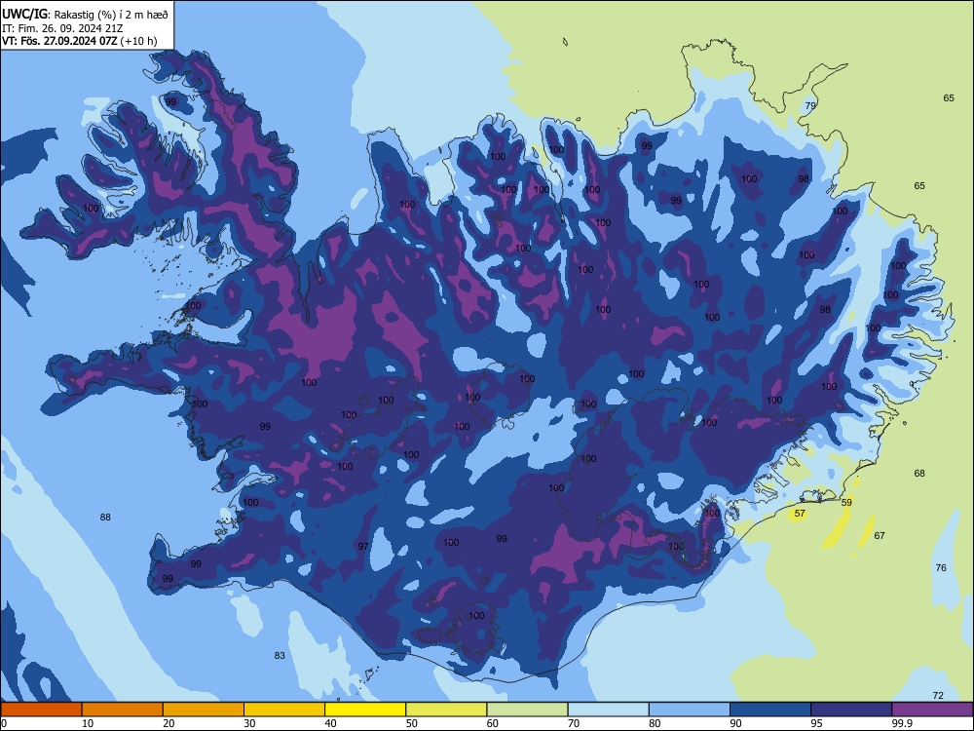Image resolution: width=974 pixels, height=731 pixels.
Task: Click the title 'UWC/IG: Rakastig (%) í 2 m hæð'
Action: pyautogui.click(x=85, y=14)
